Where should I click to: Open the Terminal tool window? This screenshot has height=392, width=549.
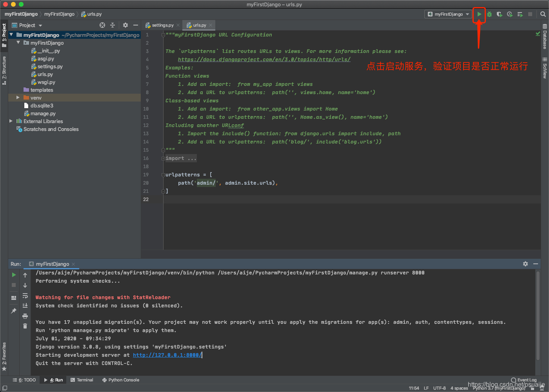pyautogui.click(x=82, y=380)
